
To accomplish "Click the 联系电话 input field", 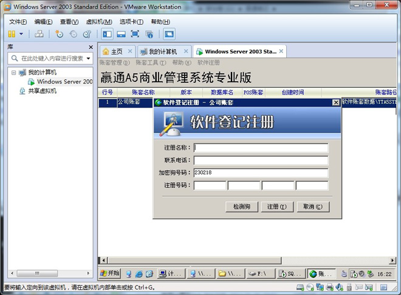I will pyautogui.click(x=261, y=161).
